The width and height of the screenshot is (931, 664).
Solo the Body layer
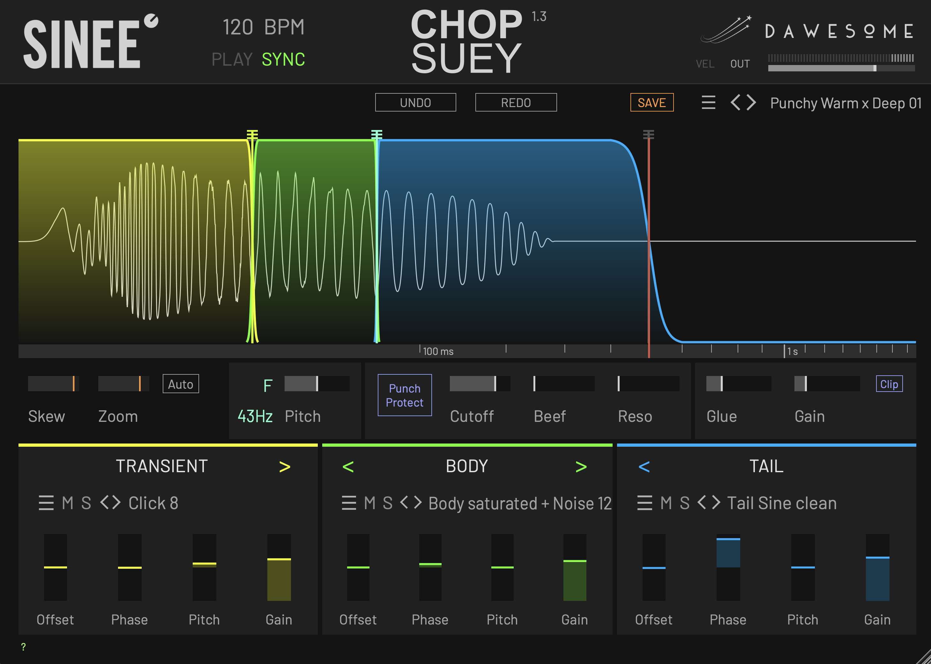388,503
